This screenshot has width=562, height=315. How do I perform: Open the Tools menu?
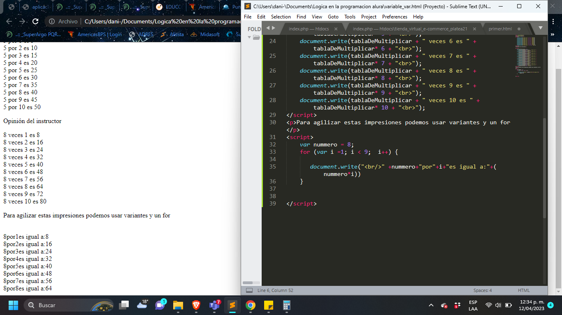pos(350,17)
